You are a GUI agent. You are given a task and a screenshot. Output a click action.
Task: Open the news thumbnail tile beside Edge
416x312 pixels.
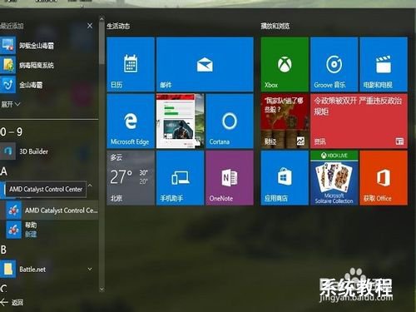[x=180, y=121]
